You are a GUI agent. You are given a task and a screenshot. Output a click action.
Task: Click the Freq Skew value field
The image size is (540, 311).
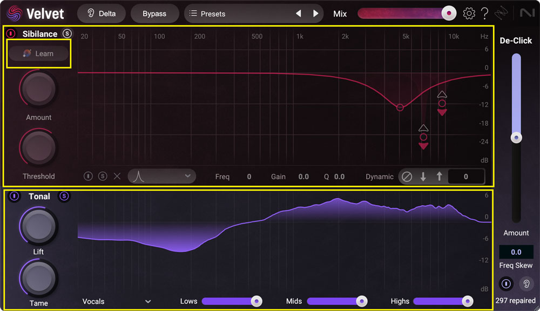tap(516, 252)
